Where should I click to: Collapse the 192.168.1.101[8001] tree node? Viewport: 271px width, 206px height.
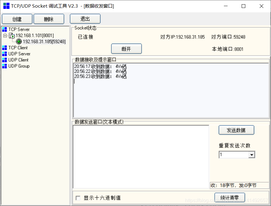[5, 35]
